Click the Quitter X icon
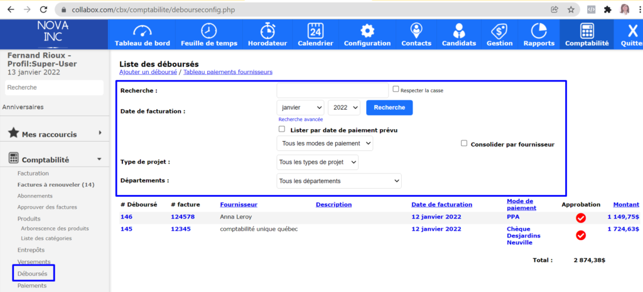643x292 pixels. pos(632,31)
